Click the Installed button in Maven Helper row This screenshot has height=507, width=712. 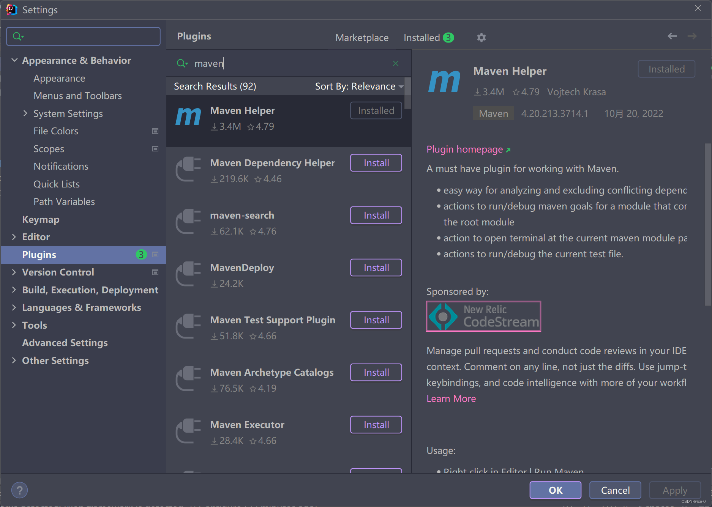coord(376,110)
